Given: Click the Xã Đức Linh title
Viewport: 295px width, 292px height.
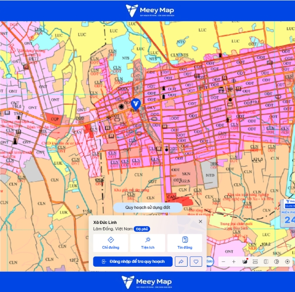Looking at the screenshot, I should pos(105,223).
